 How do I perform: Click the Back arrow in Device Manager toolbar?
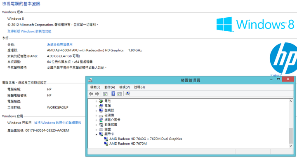coord(91,94)
